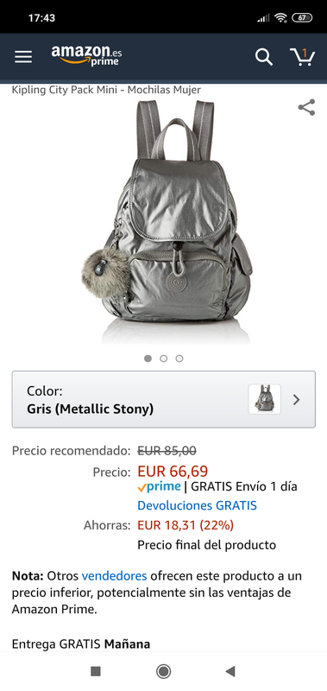327x691 pixels.
Task: Tap the Android back triangle button
Action: tap(230, 671)
